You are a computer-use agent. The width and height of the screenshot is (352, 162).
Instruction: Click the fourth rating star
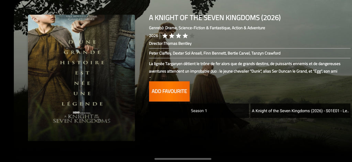185,36
